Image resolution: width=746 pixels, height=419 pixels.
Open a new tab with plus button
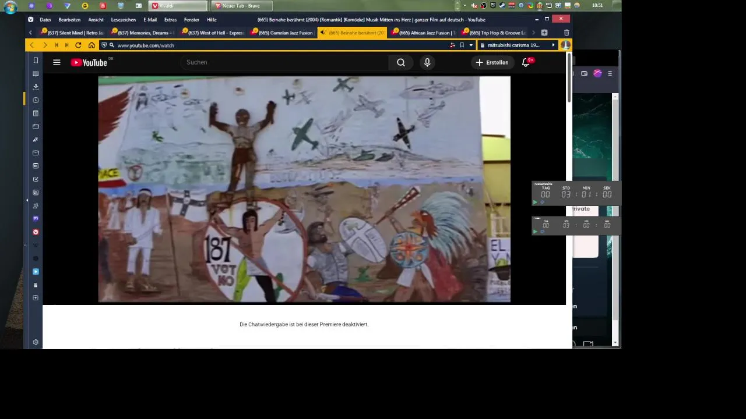click(x=544, y=33)
